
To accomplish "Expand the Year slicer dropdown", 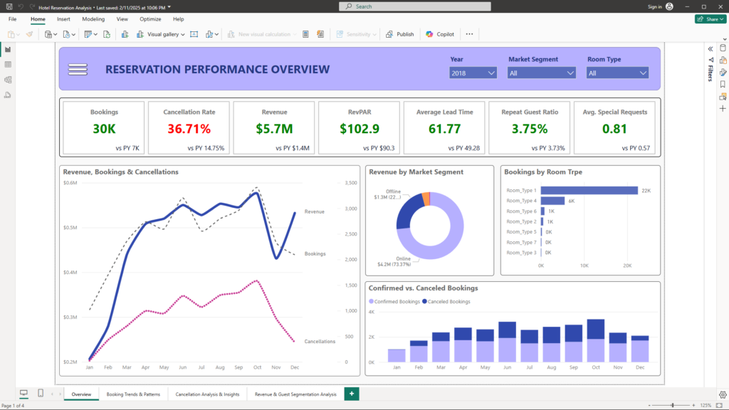I will click(491, 73).
